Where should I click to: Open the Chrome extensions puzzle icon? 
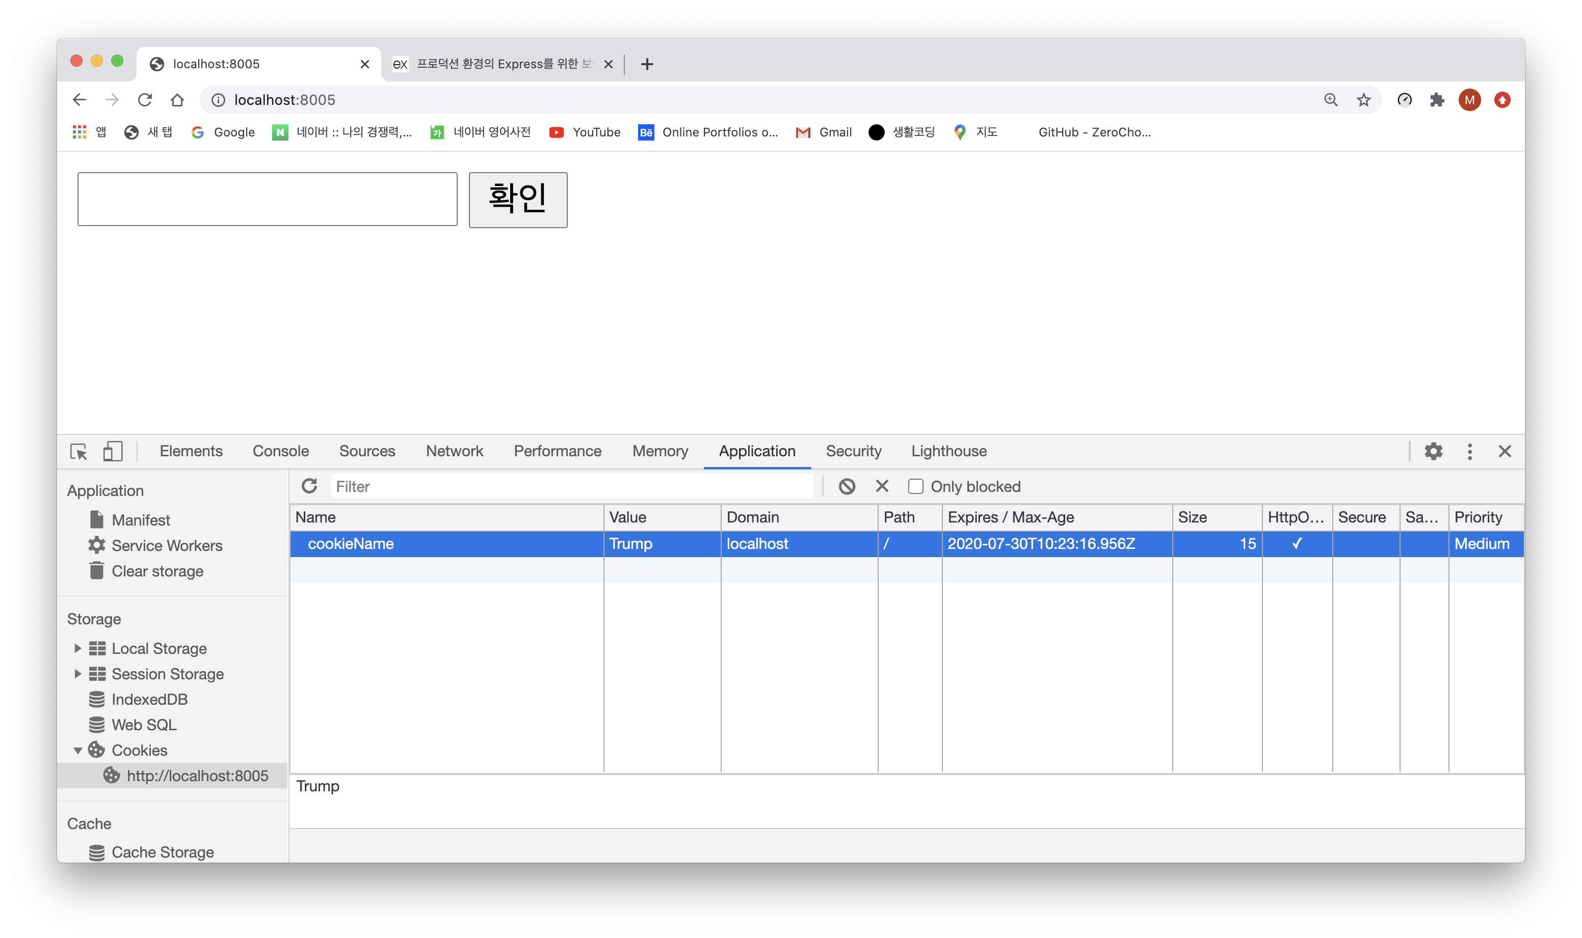pyautogui.click(x=1437, y=100)
